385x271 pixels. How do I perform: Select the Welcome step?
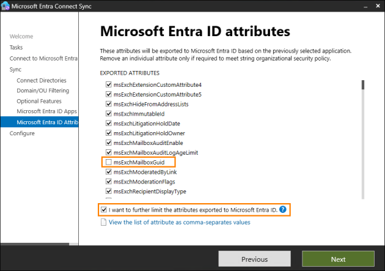[21, 36]
